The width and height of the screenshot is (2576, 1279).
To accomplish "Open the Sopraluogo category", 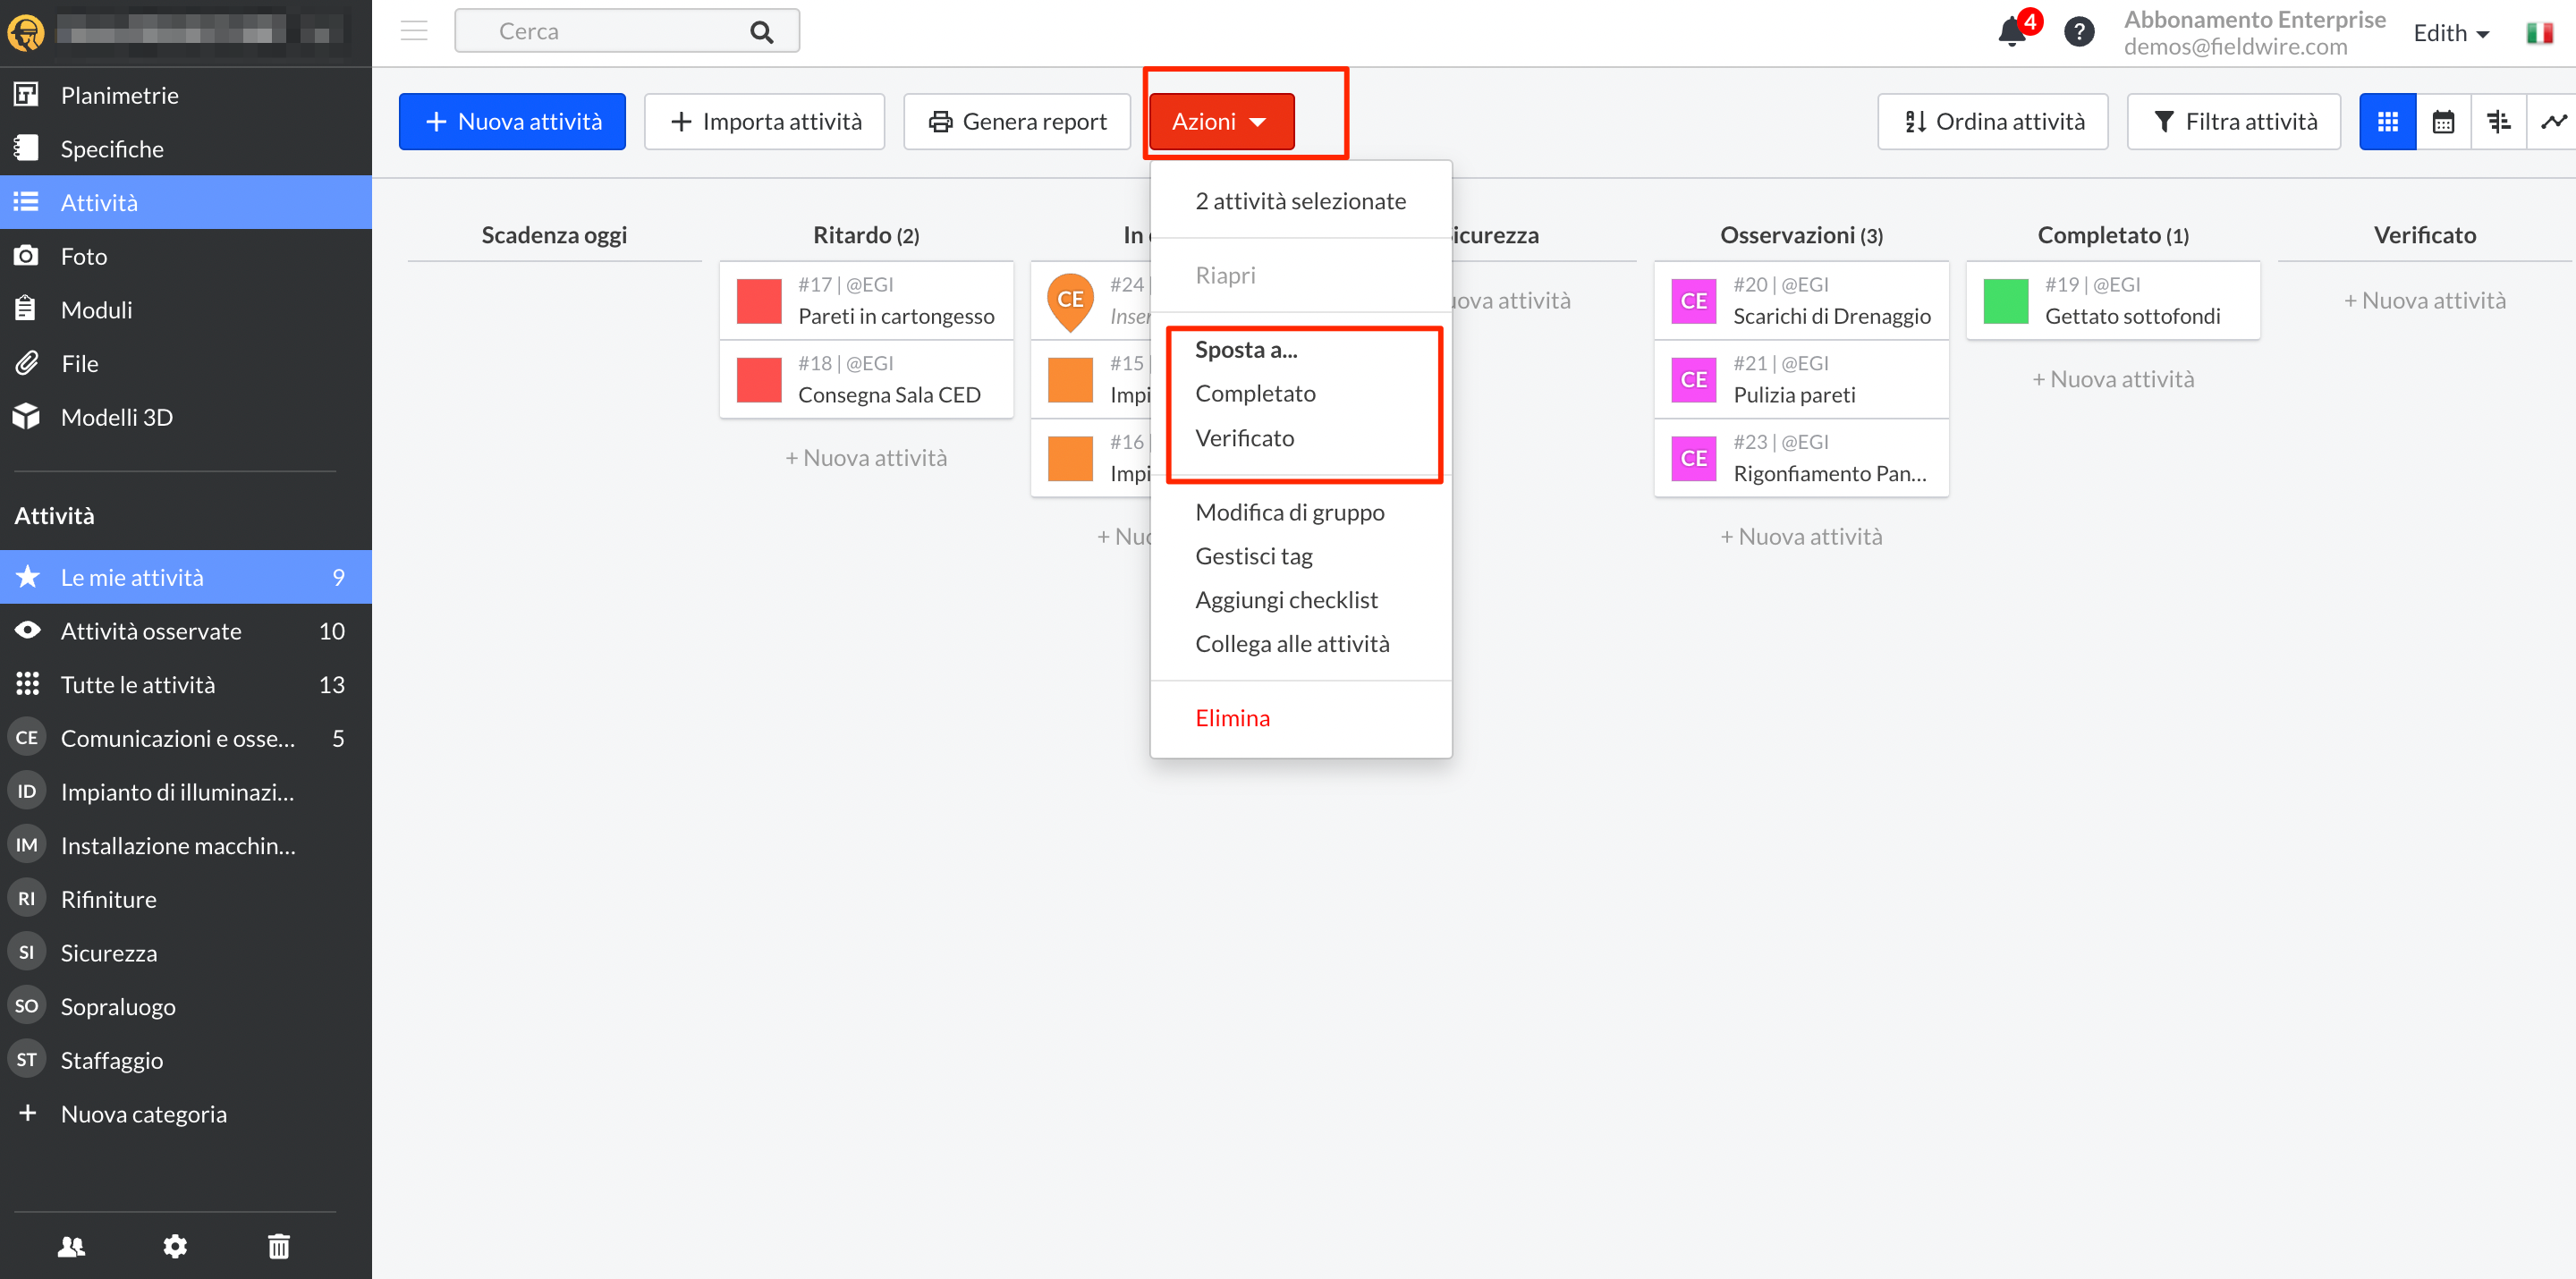I will pyautogui.click(x=186, y=1006).
